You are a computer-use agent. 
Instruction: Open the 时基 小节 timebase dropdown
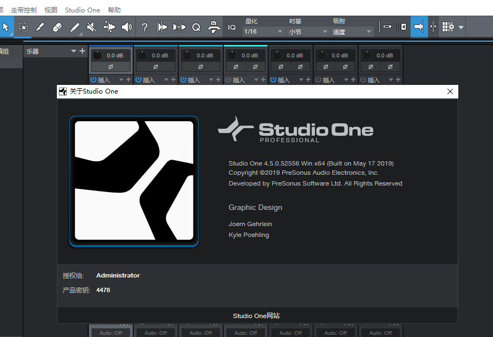point(308,32)
